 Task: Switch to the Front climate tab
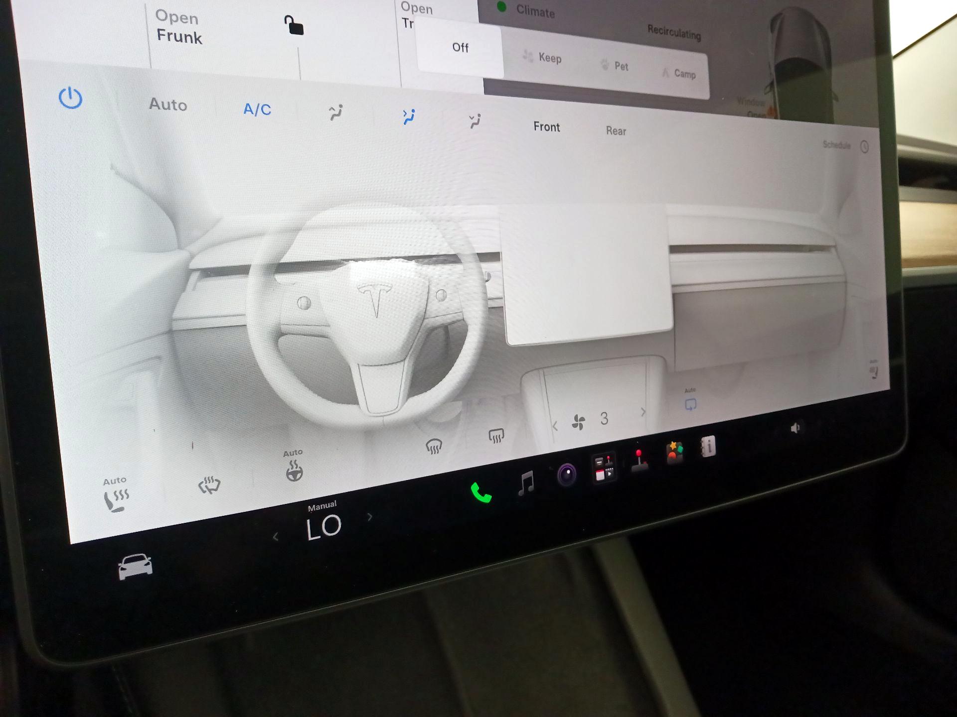tap(547, 127)
